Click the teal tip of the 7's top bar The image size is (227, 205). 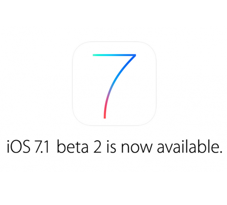[x=95, y=55]
